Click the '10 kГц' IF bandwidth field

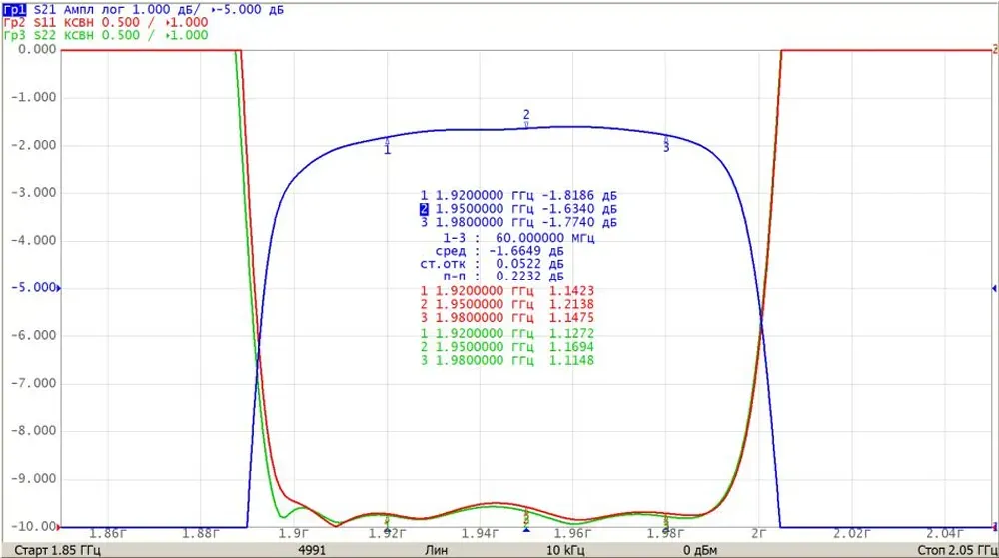pyautogui.click(x=565, y=550)
